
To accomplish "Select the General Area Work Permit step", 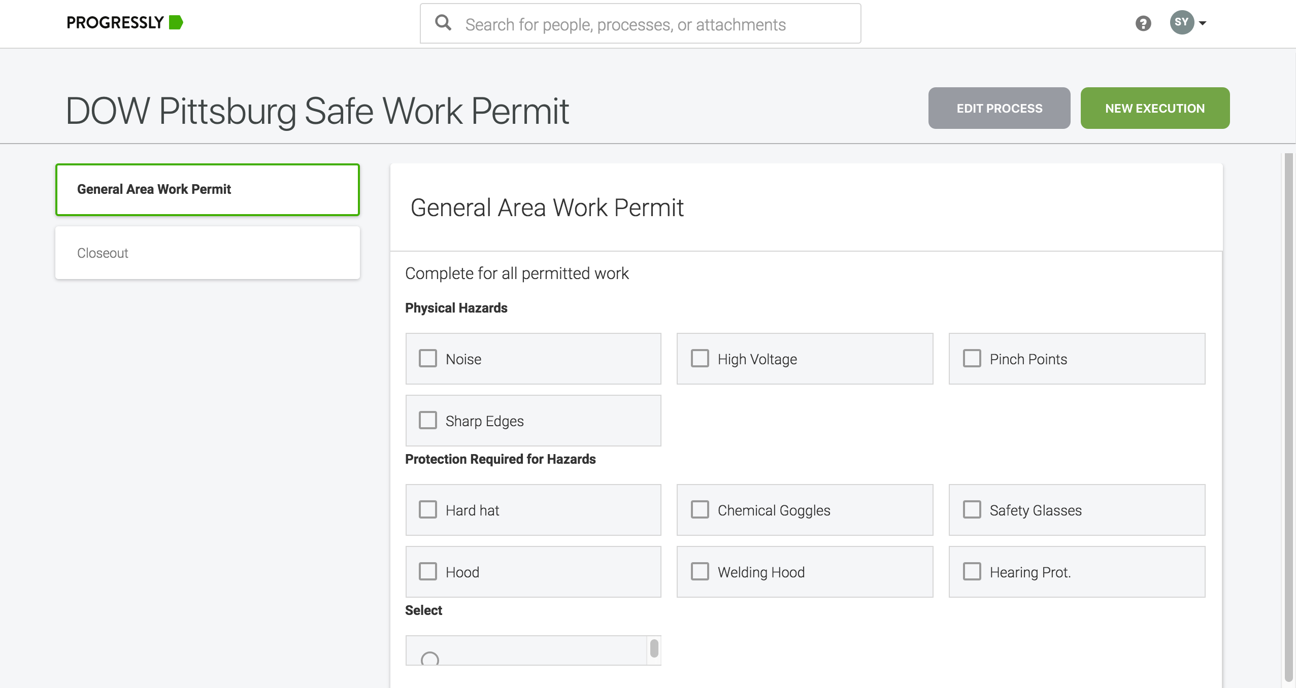I will 207,189.
